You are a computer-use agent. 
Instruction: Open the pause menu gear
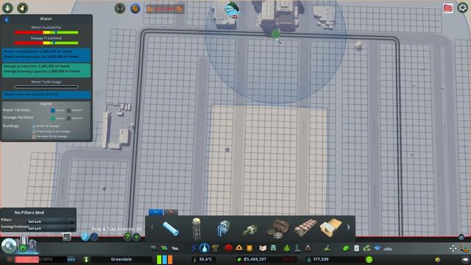click(x=462, y=7)
